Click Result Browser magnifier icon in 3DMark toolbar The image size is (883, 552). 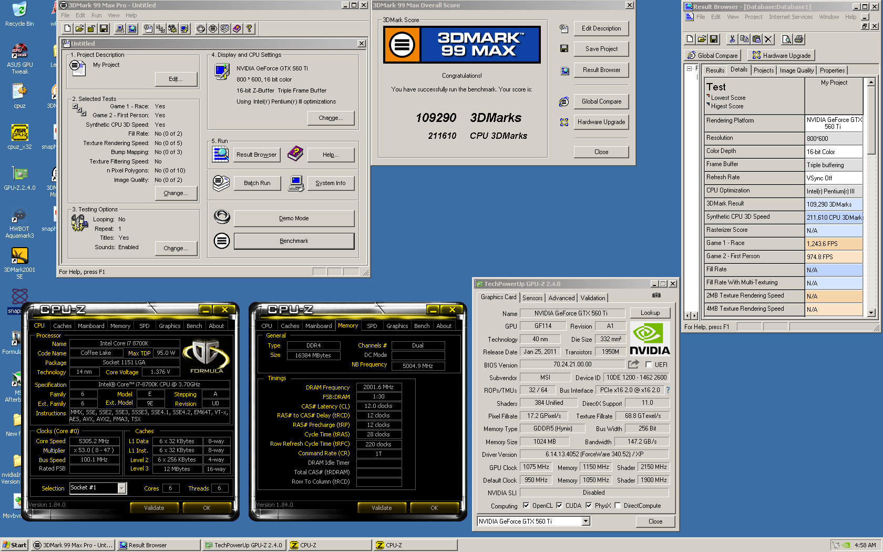click(x=132, y=28)
